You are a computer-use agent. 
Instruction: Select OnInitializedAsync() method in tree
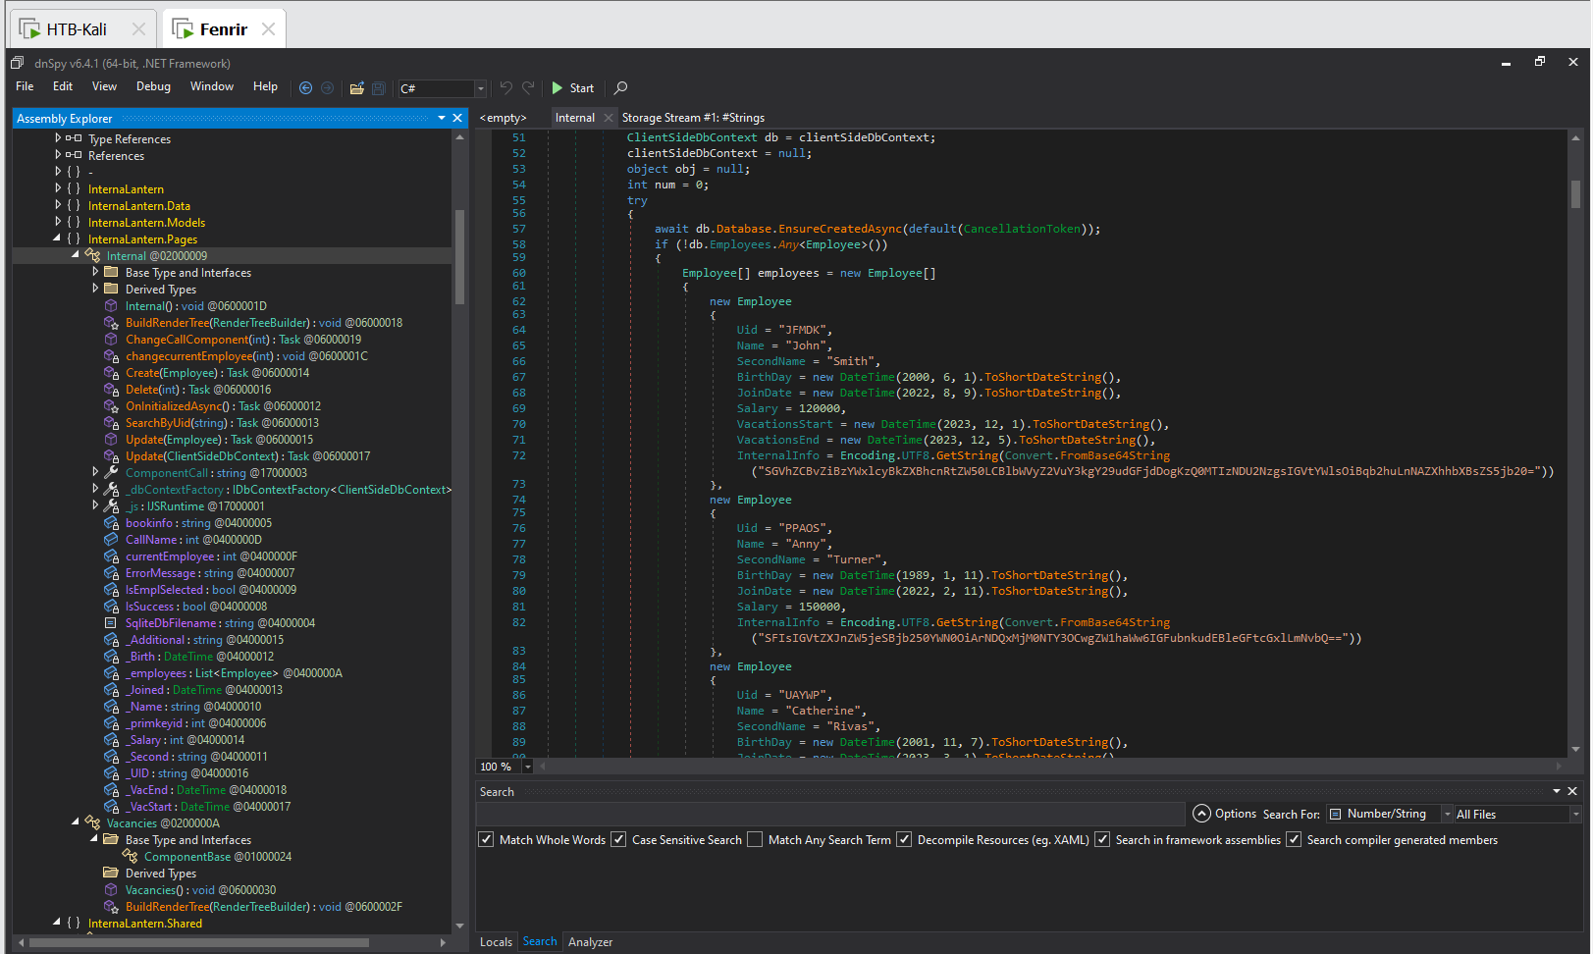coord(223,406)
